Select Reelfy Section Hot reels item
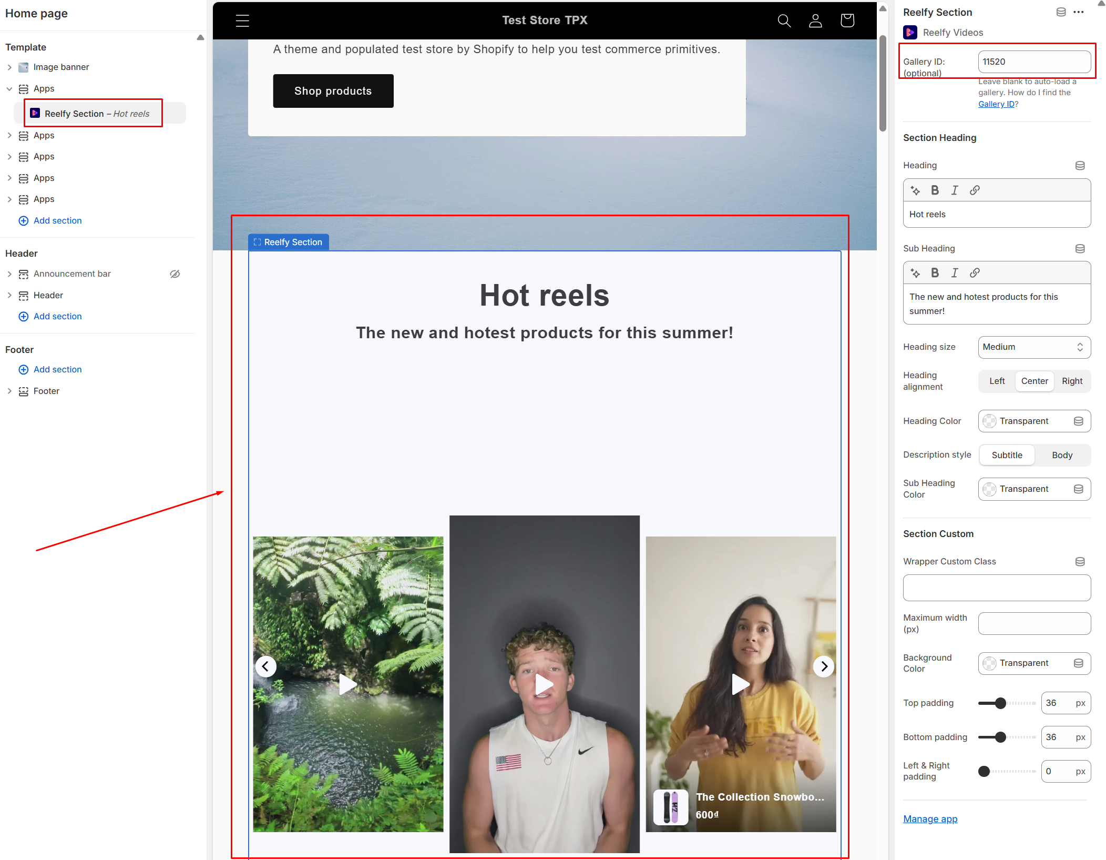 [x=97, y=114]
